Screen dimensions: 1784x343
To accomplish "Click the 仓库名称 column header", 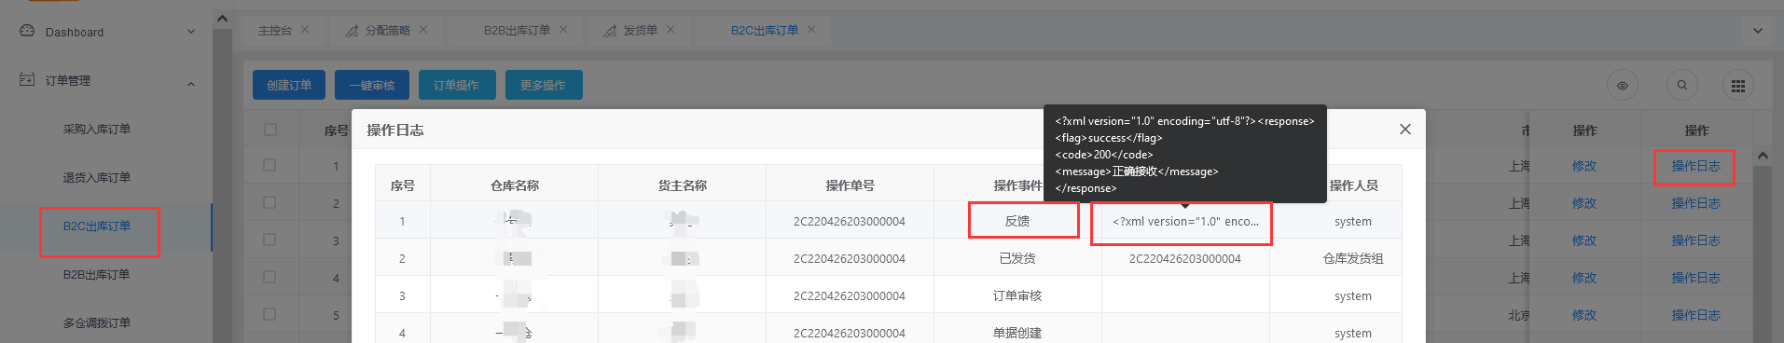I will pyautogui.click(x=514, y=185).
